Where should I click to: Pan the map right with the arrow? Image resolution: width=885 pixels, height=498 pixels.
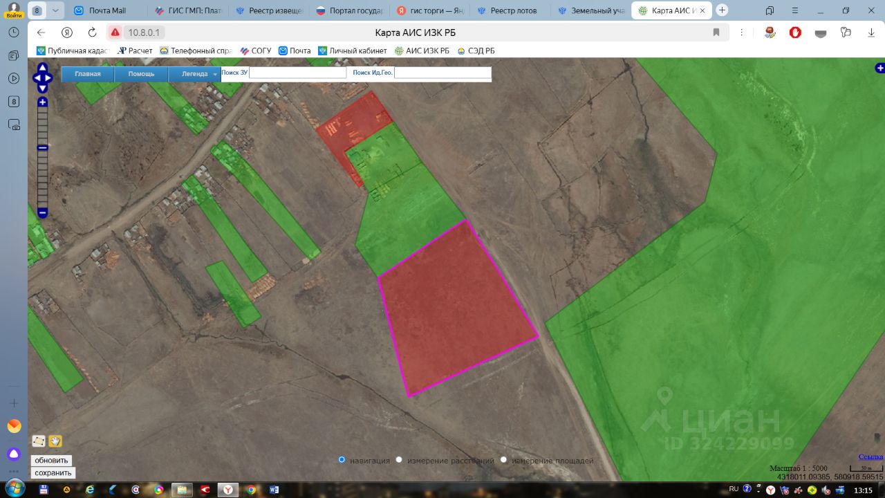point(48,78)
